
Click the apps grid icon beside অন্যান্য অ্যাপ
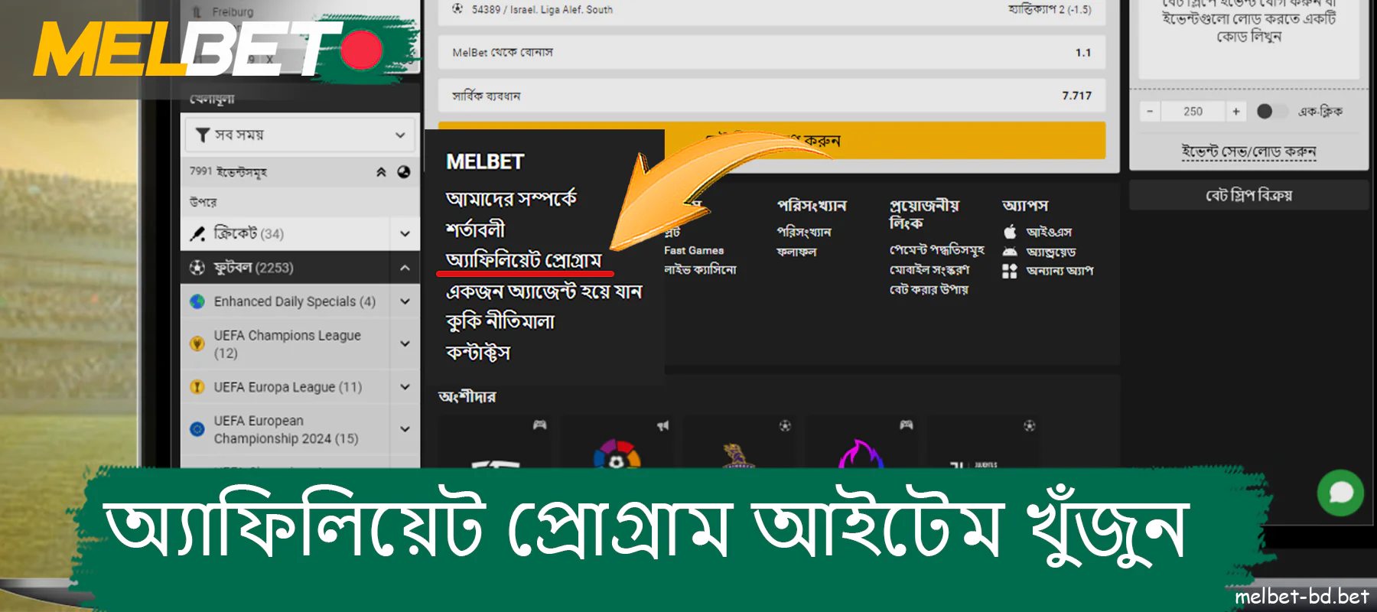coord(1010,271)
